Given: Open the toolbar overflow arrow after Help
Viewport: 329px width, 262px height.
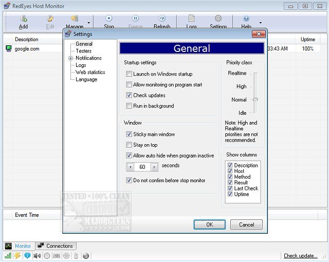Looking at the screenshot, I should [x=261, y=23].
